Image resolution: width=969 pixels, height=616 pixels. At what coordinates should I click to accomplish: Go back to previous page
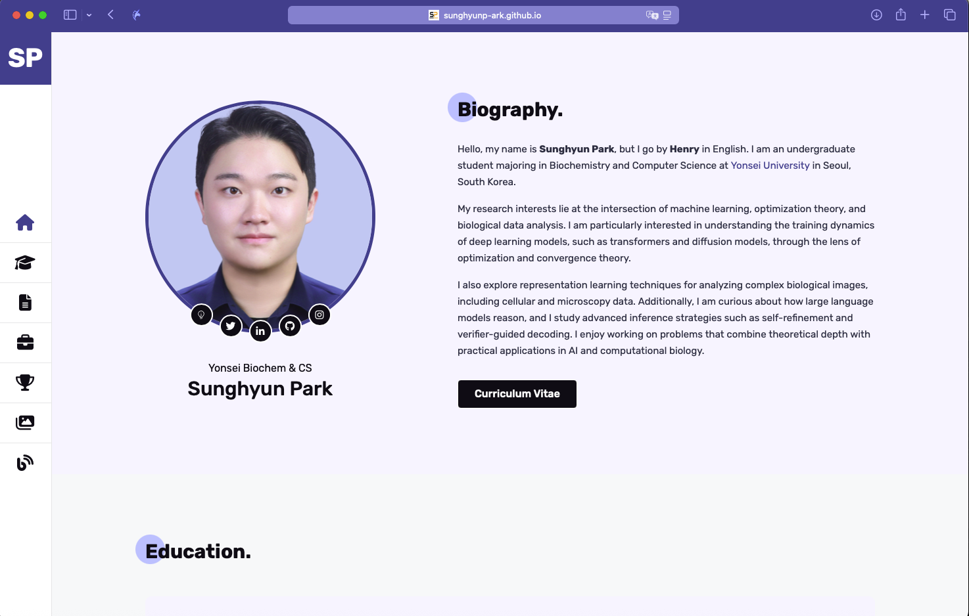[x=110, y=15]
